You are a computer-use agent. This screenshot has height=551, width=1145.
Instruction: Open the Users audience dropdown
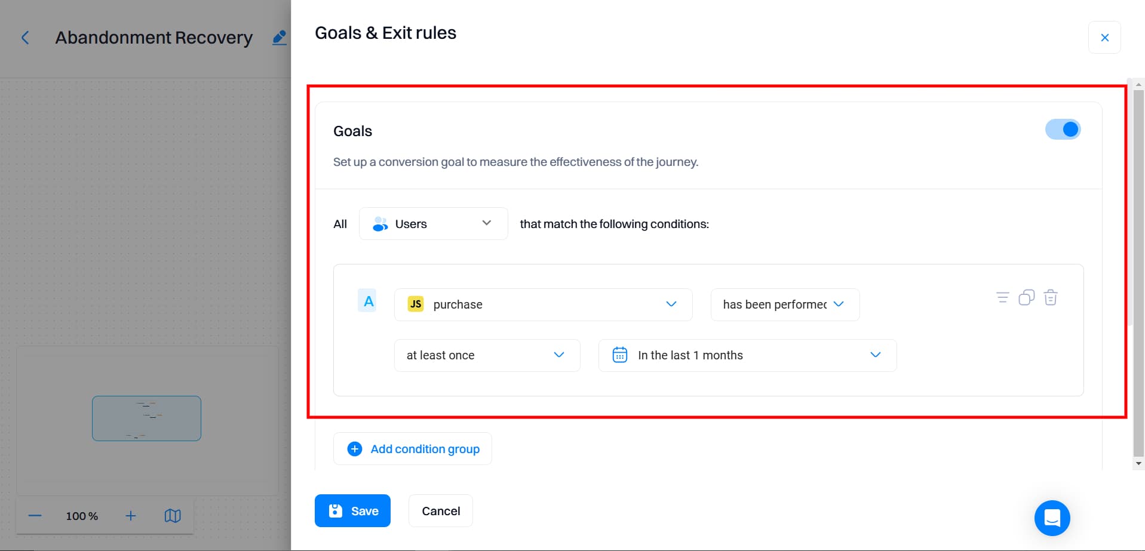433,223
